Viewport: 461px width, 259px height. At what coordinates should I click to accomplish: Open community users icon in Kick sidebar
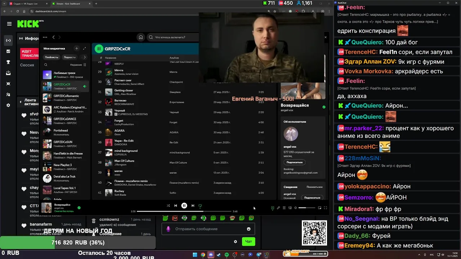coord(8,94)
